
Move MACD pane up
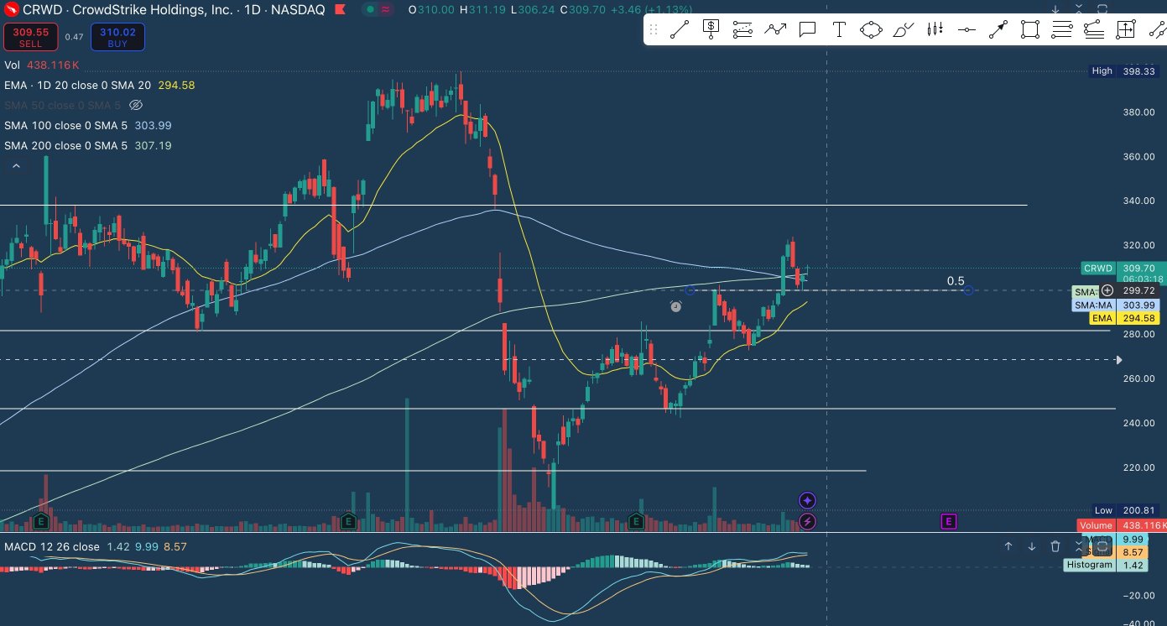point(1008,546)
